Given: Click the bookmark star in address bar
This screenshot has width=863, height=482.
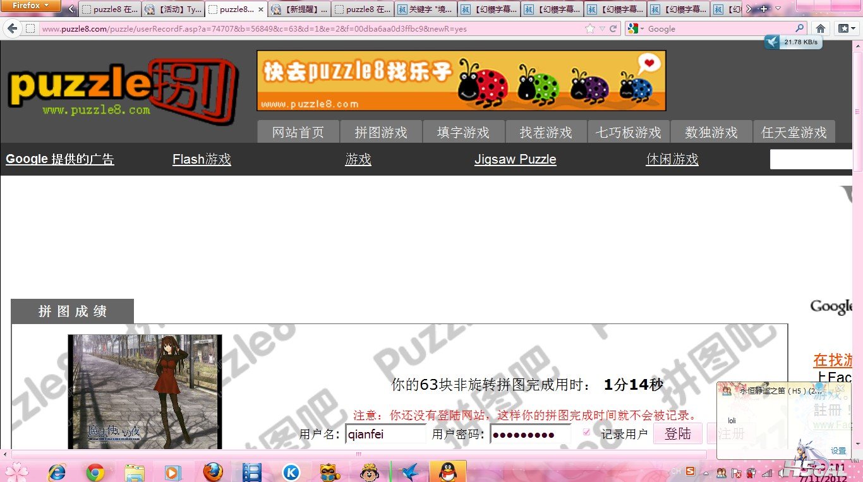Looking at the screenshot, I should click(x=589, y=28).
